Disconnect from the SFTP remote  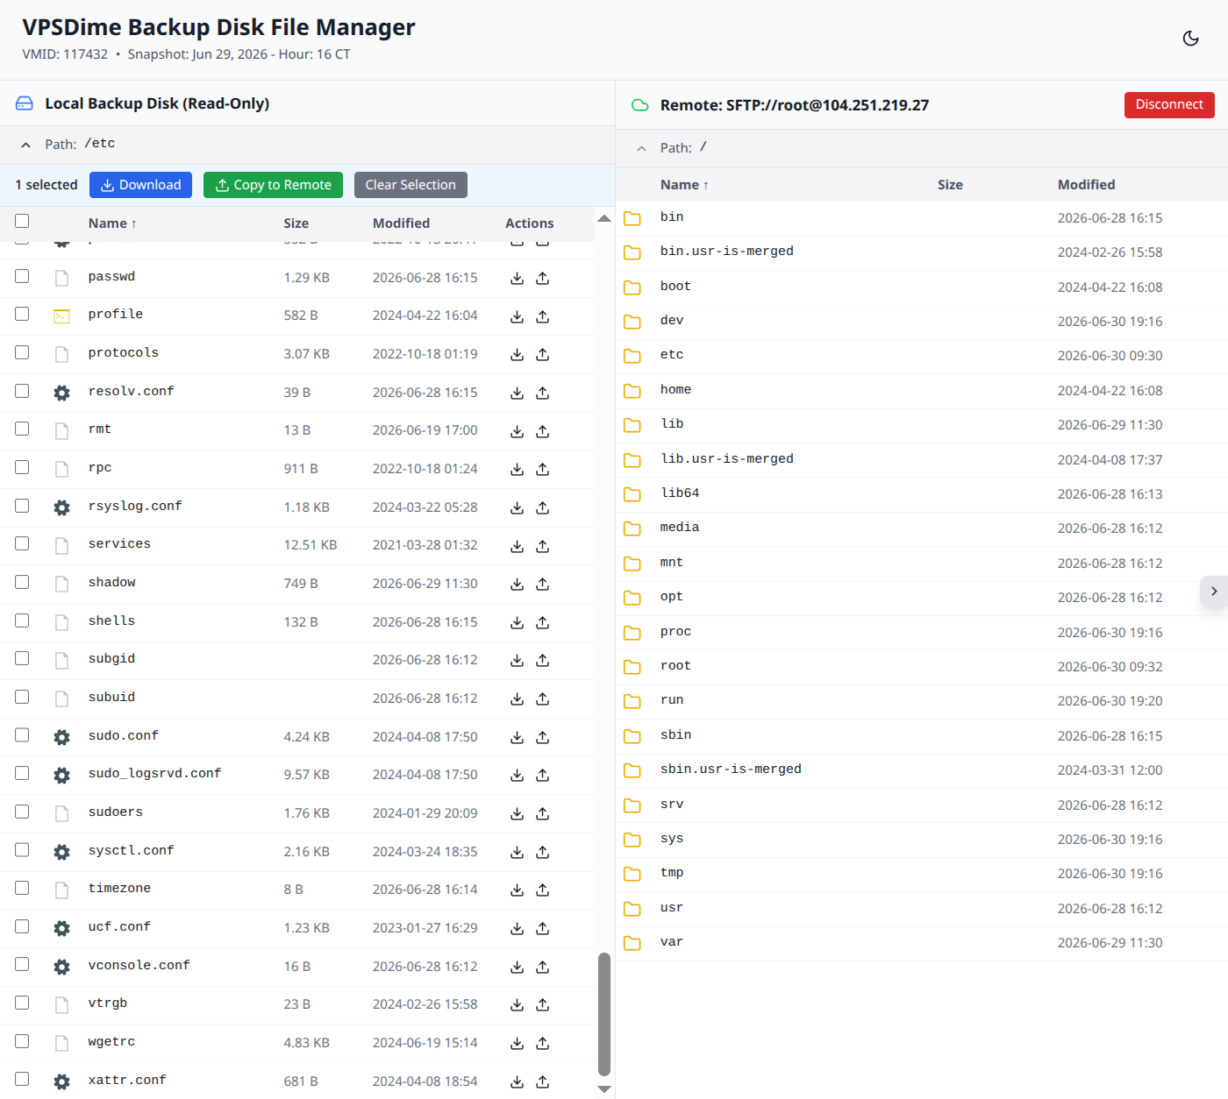(x=1169, y=104)
